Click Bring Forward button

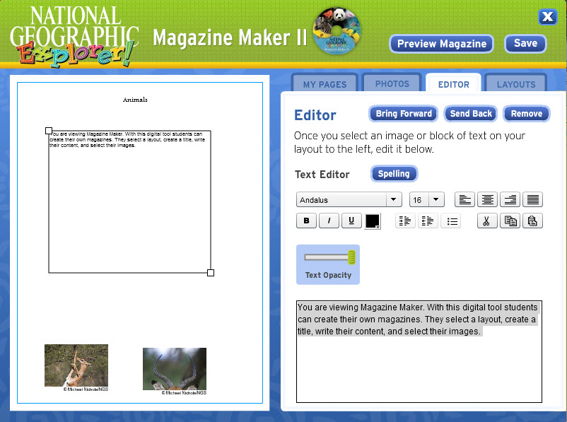point(404,114)
